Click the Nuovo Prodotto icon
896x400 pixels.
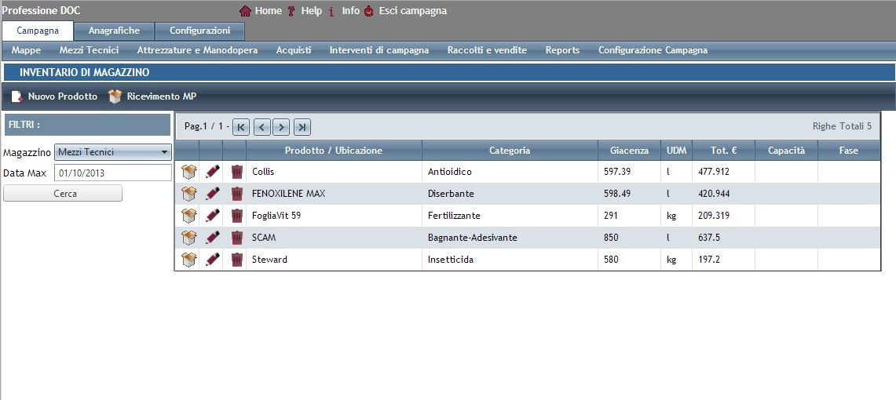(x=17, y=96)
